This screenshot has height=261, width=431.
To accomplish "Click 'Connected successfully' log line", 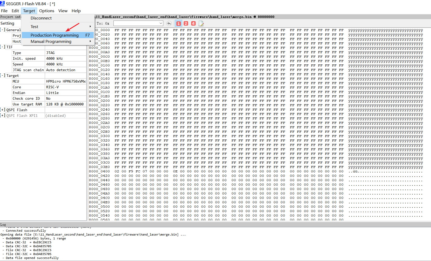I will point(26,231).
